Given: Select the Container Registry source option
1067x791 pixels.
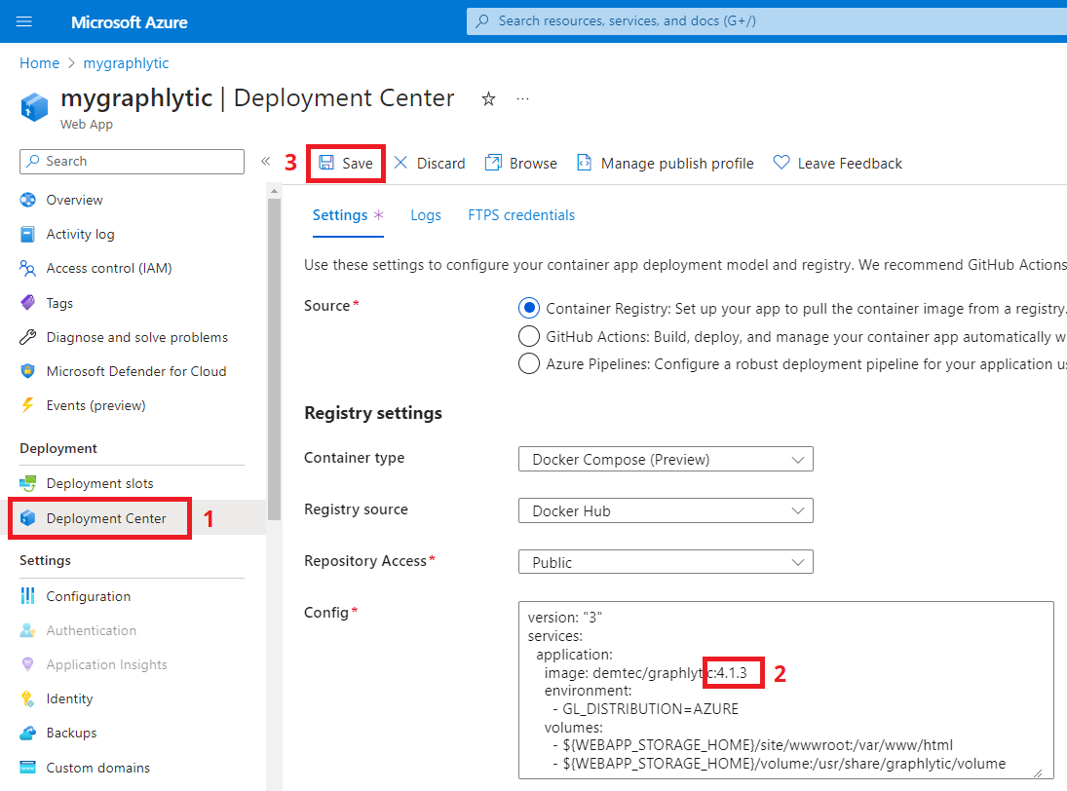Looking at the screenshot, I should point(529,309).
